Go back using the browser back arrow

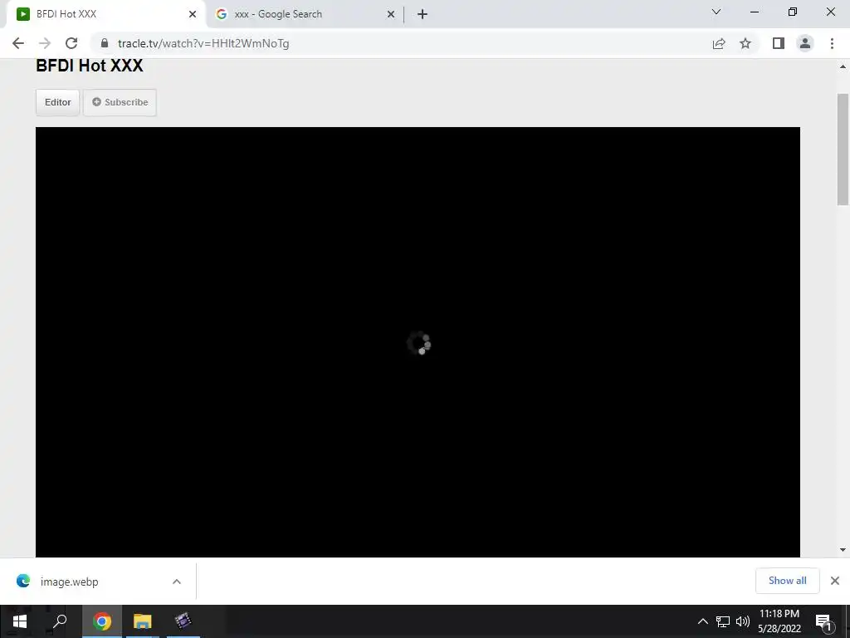click(18, 43)
